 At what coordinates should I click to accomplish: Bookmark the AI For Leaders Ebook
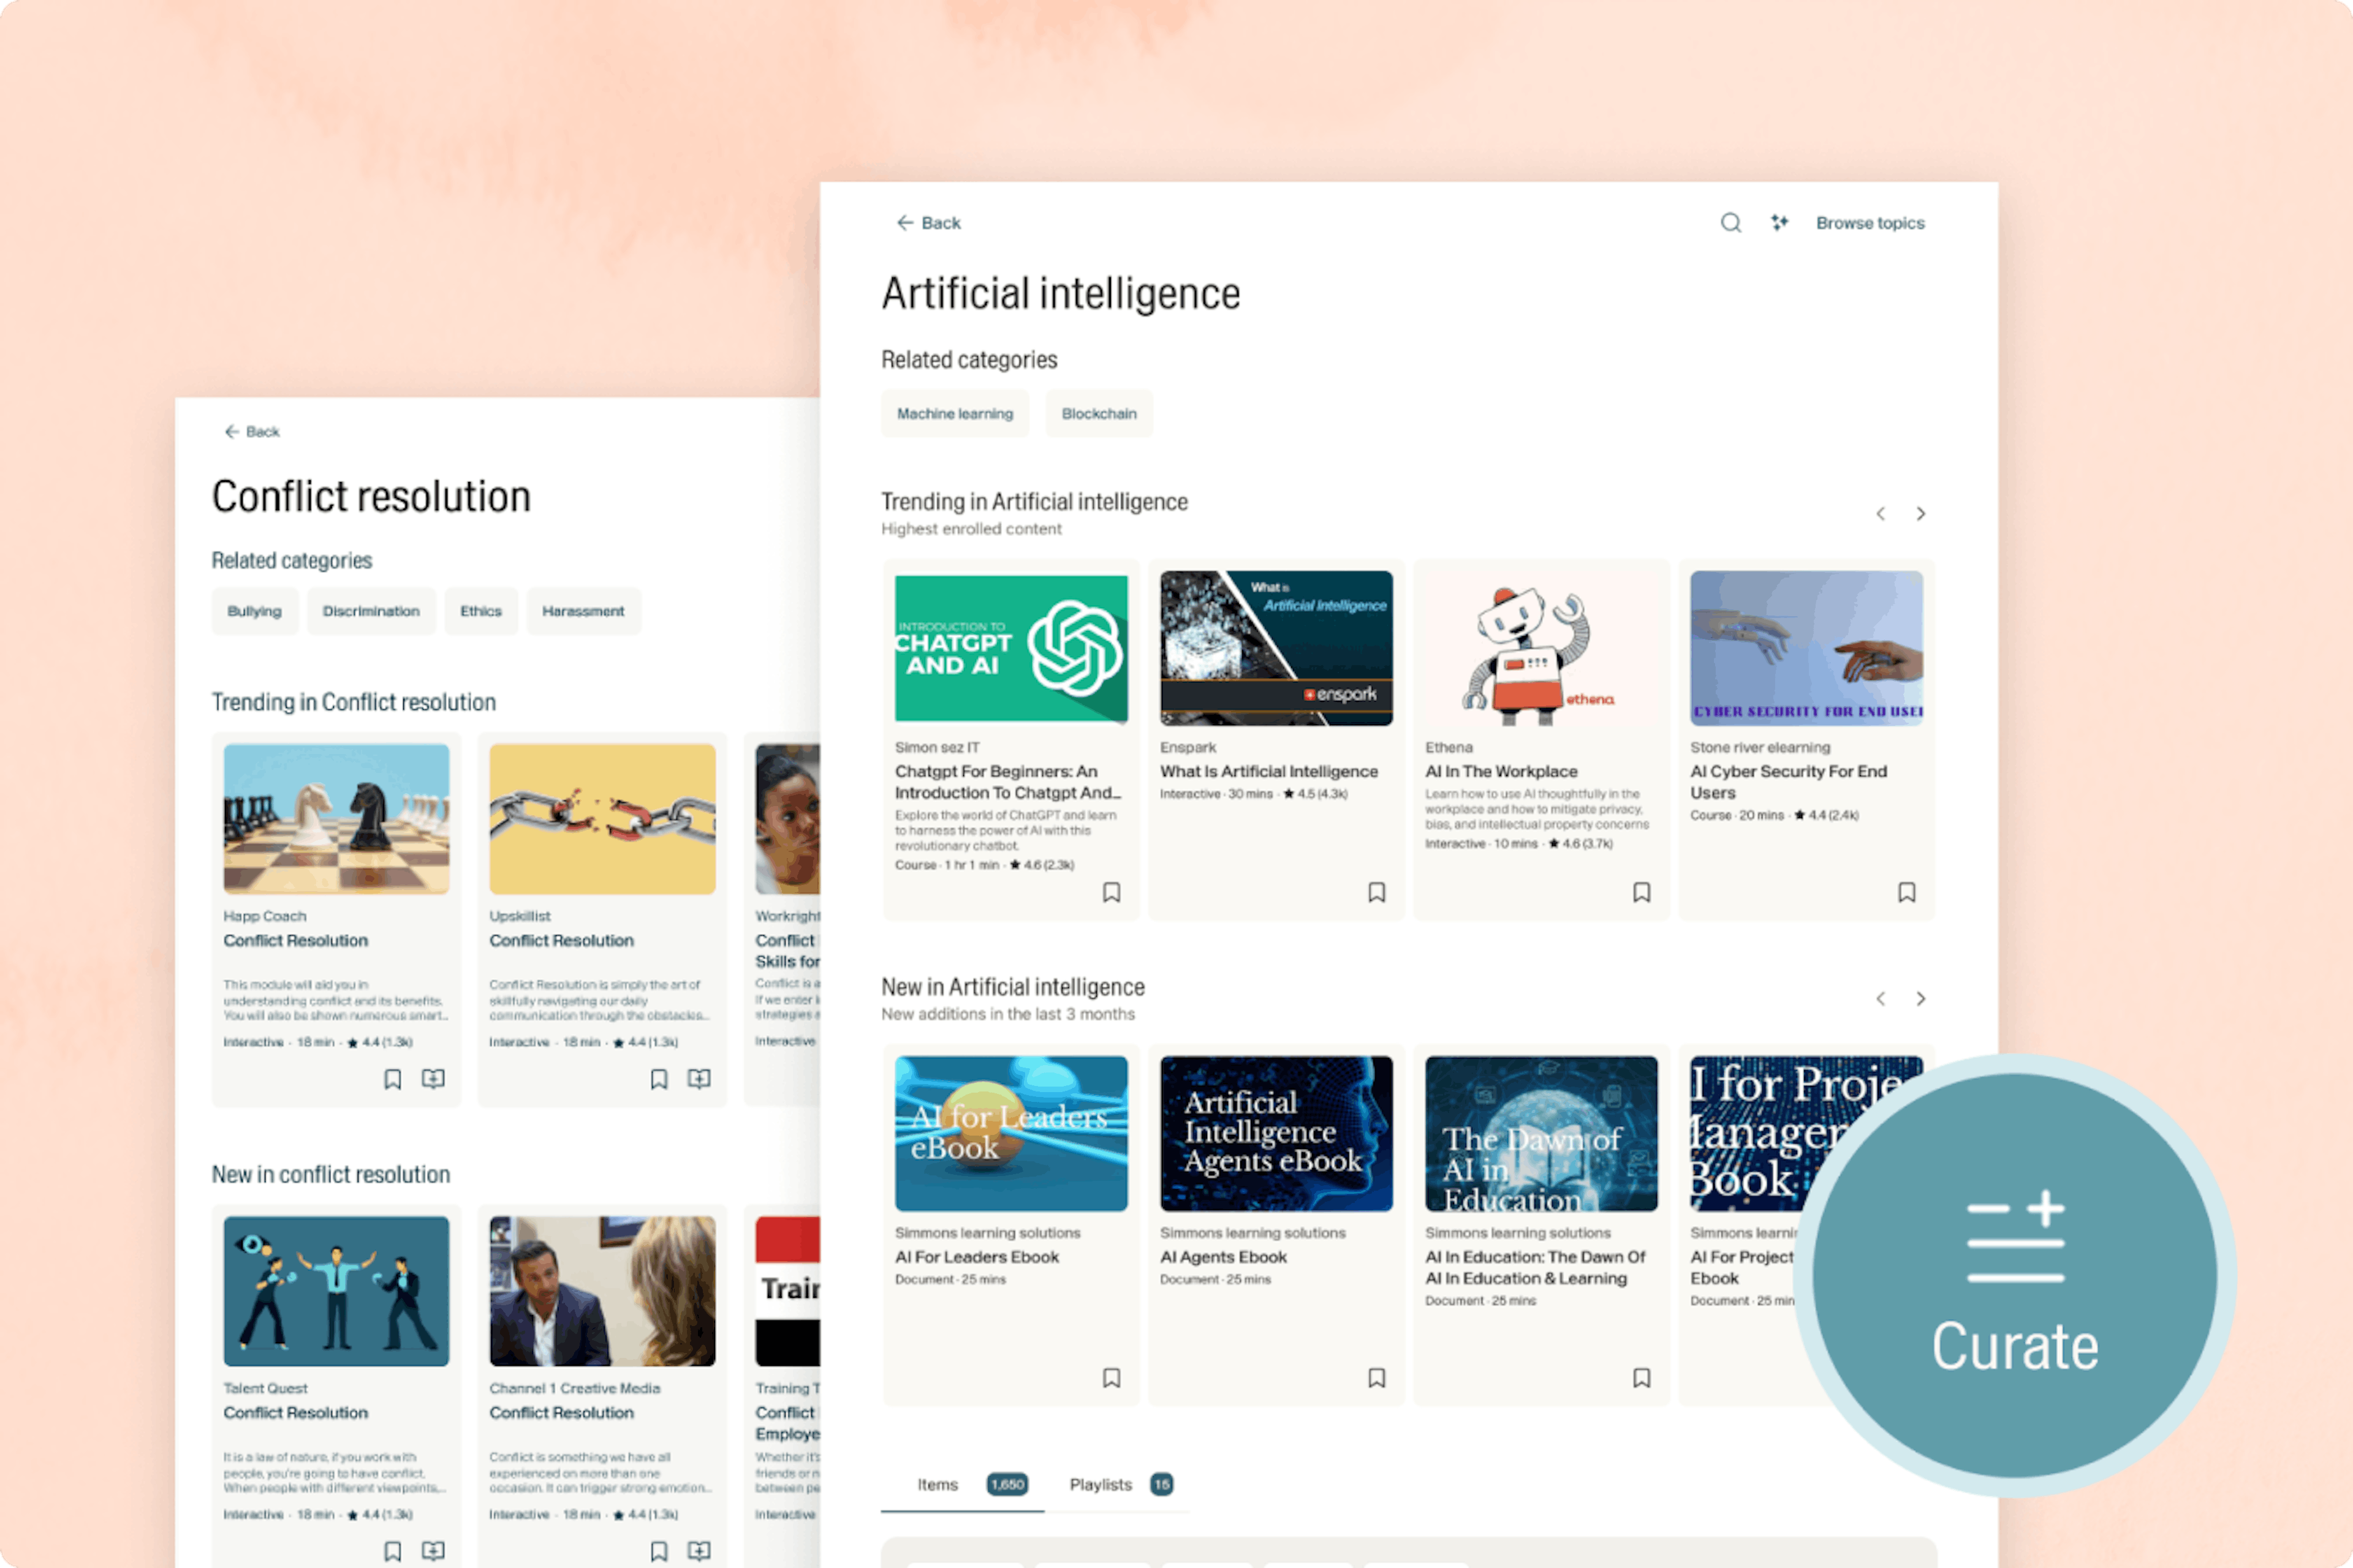point(1112,1378)
